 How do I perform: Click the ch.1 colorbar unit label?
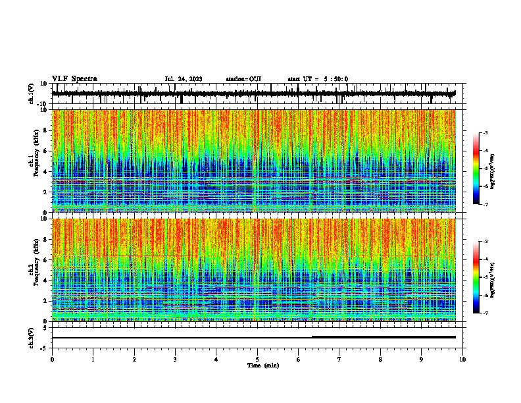tap(493, 171)
